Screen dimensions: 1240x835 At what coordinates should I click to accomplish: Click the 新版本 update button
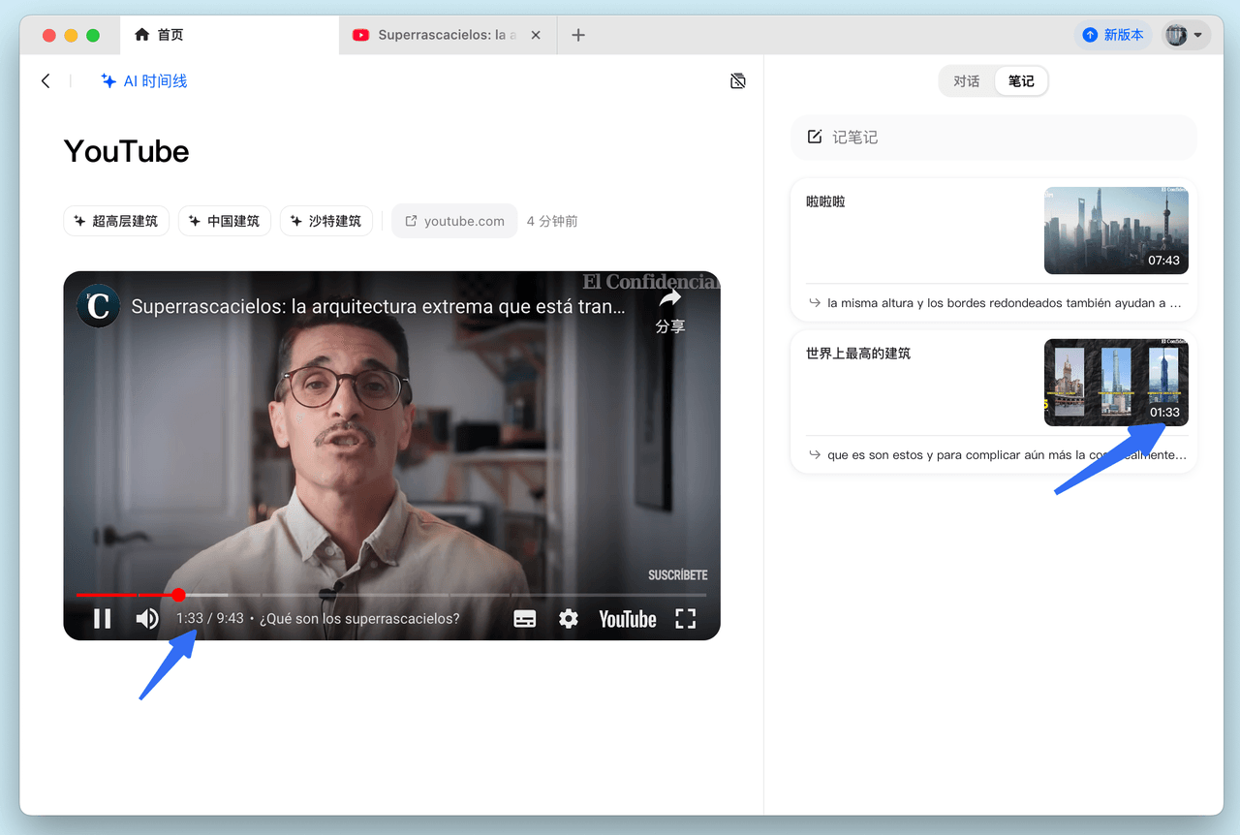[1113, 35]
